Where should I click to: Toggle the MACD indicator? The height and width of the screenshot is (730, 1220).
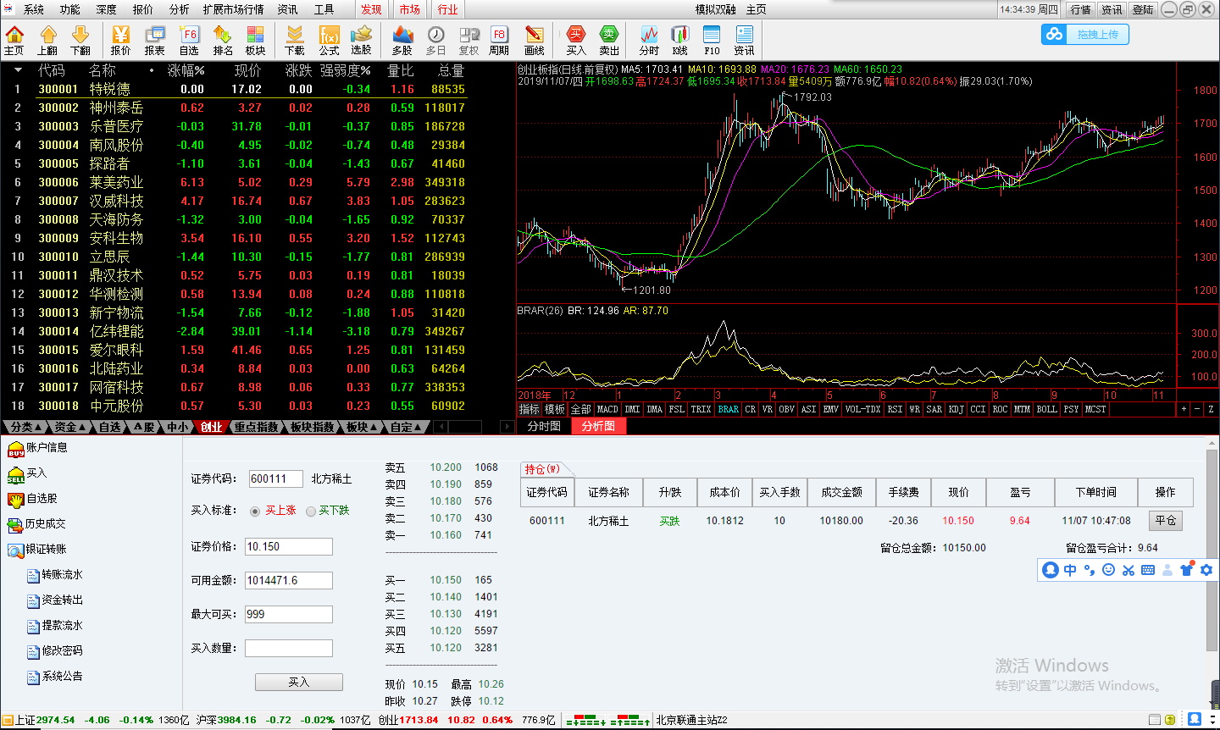[607, 409]
